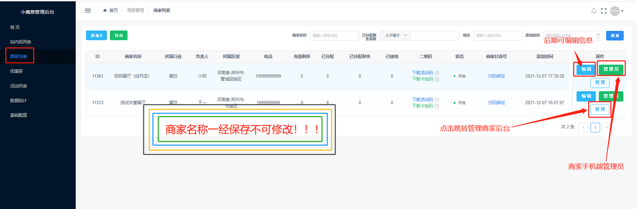Expand the 大于等于 comparison dropdown
Viewport: 637px width, 209px height.
[x=395, y=35]
